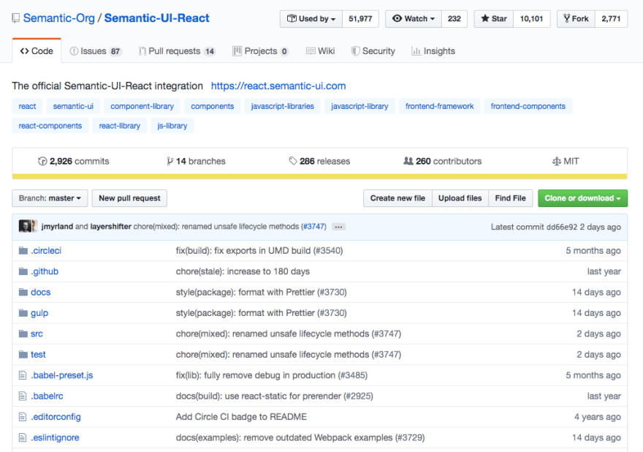Click the committer avatar thumbnail
This screenshot has width=643, height=452.
(26, 226)
